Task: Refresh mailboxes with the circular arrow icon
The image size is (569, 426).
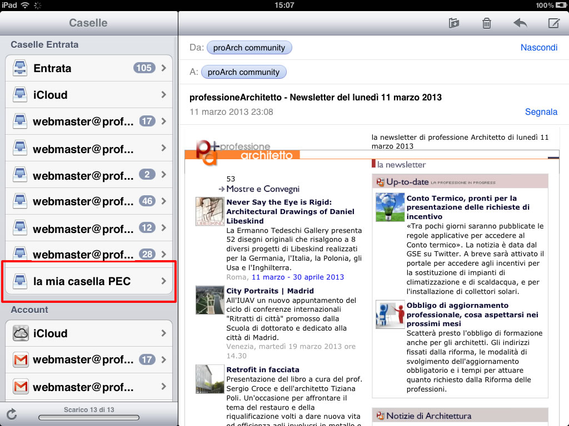Action: pos(11,413)
